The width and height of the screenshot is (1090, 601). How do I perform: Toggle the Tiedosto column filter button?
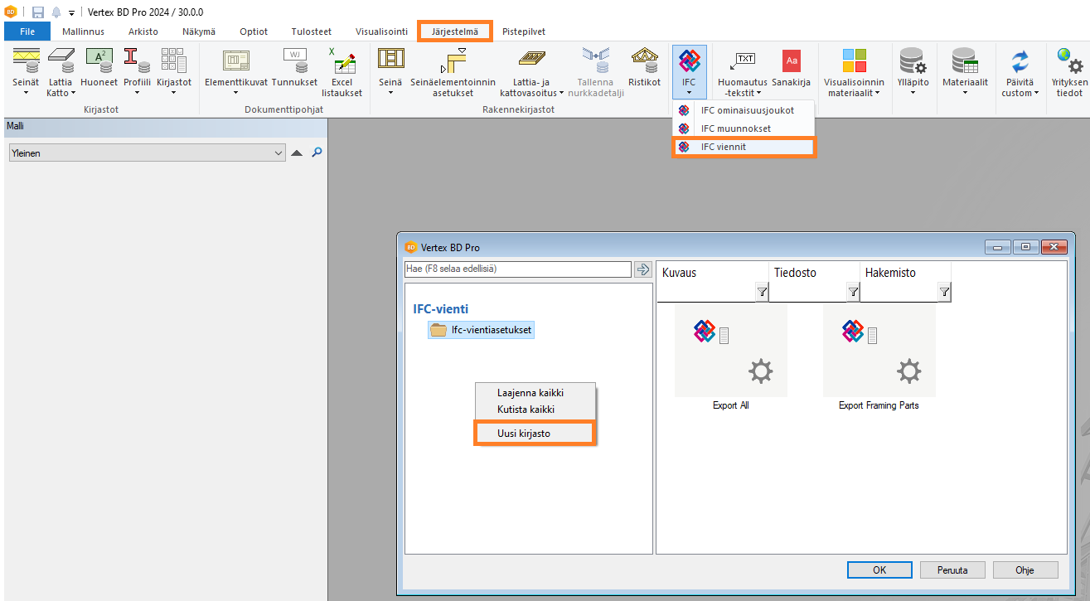[853, 292]
